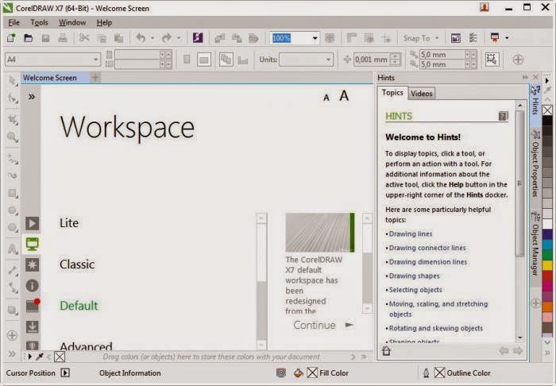Select the Workspace monitor icon
The width and height of the screenshot is (556, 386).
point(32,244)
